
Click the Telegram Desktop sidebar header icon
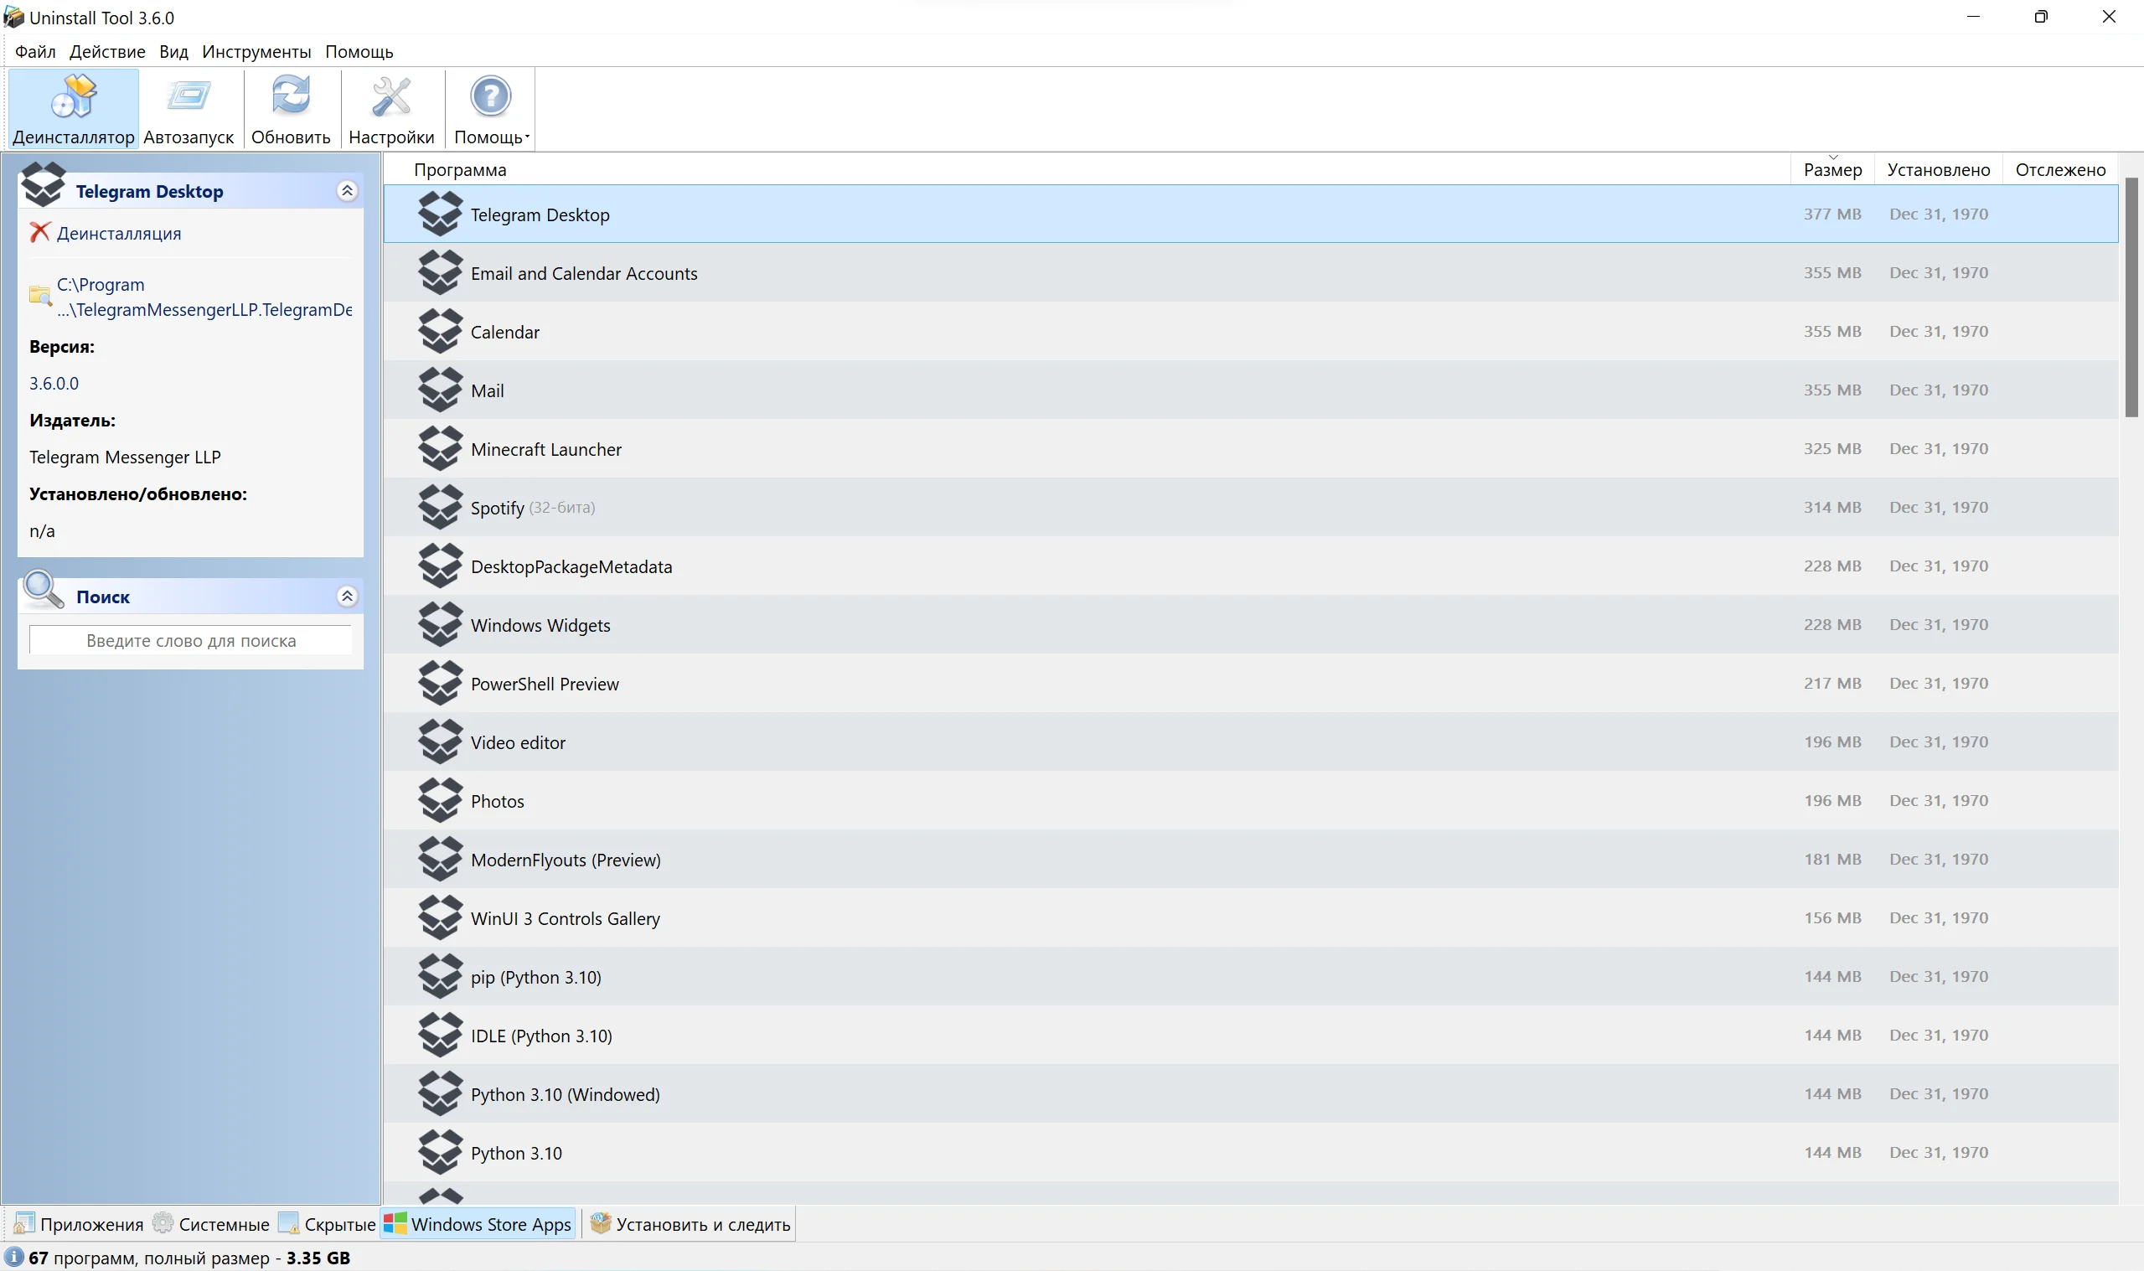pyautogui.click(x=43, y=183)
